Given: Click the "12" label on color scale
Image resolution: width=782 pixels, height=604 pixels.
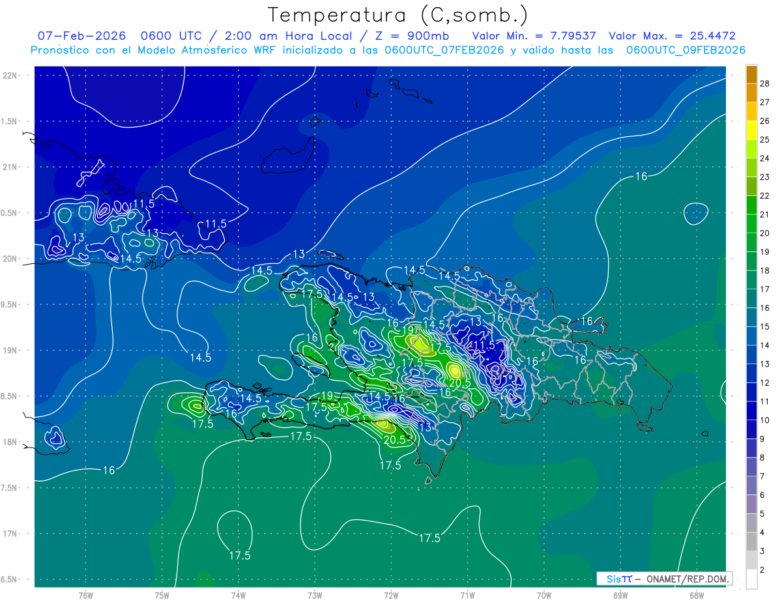Looking at the screenshot, I should (x=765, y=382).
